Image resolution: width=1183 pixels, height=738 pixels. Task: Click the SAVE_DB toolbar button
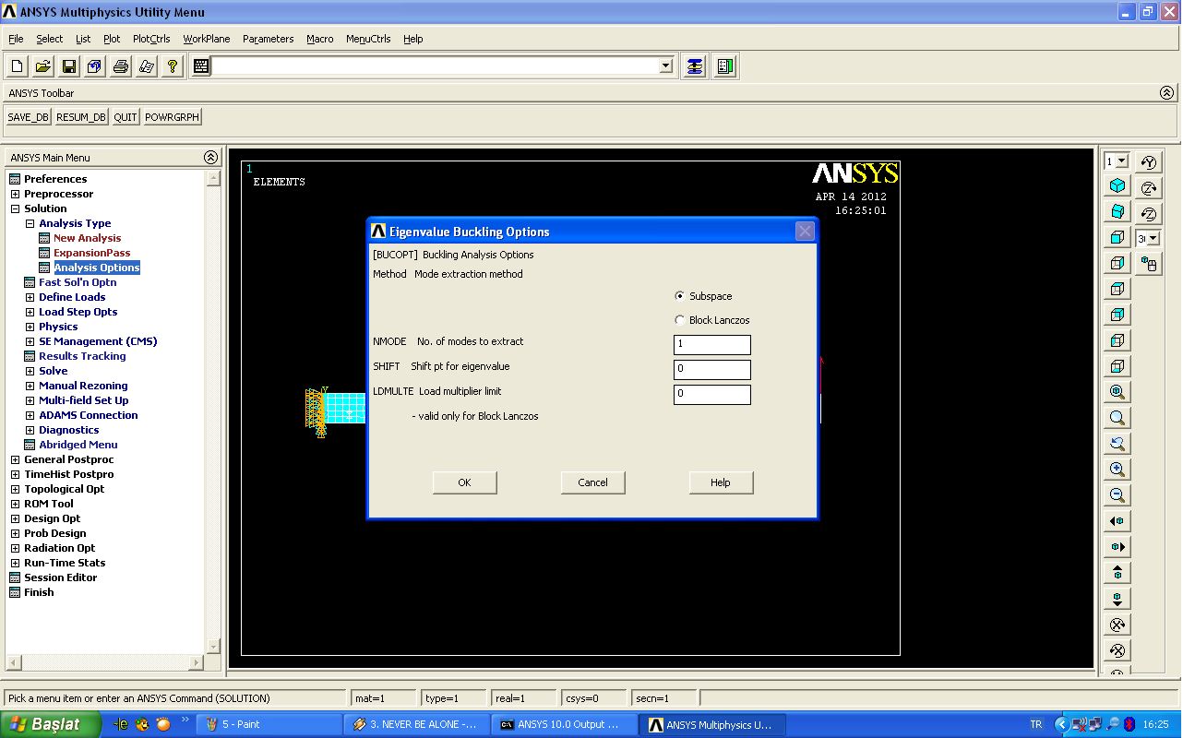click(29, 117)
